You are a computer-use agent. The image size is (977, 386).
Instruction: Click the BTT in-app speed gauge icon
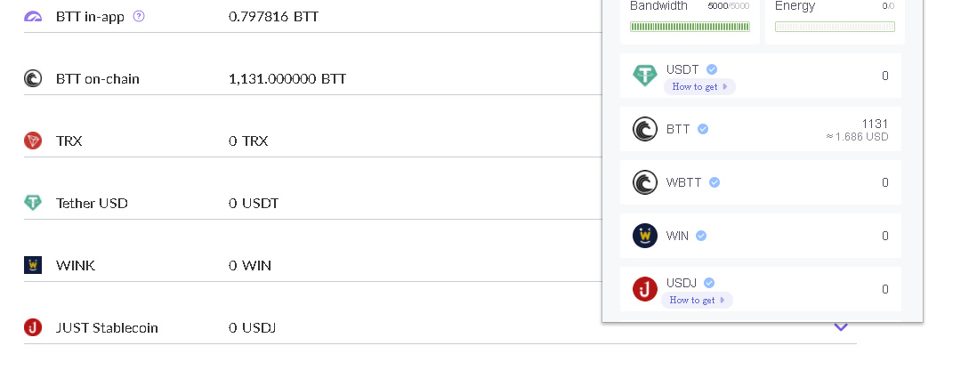[x=33, y=17]
